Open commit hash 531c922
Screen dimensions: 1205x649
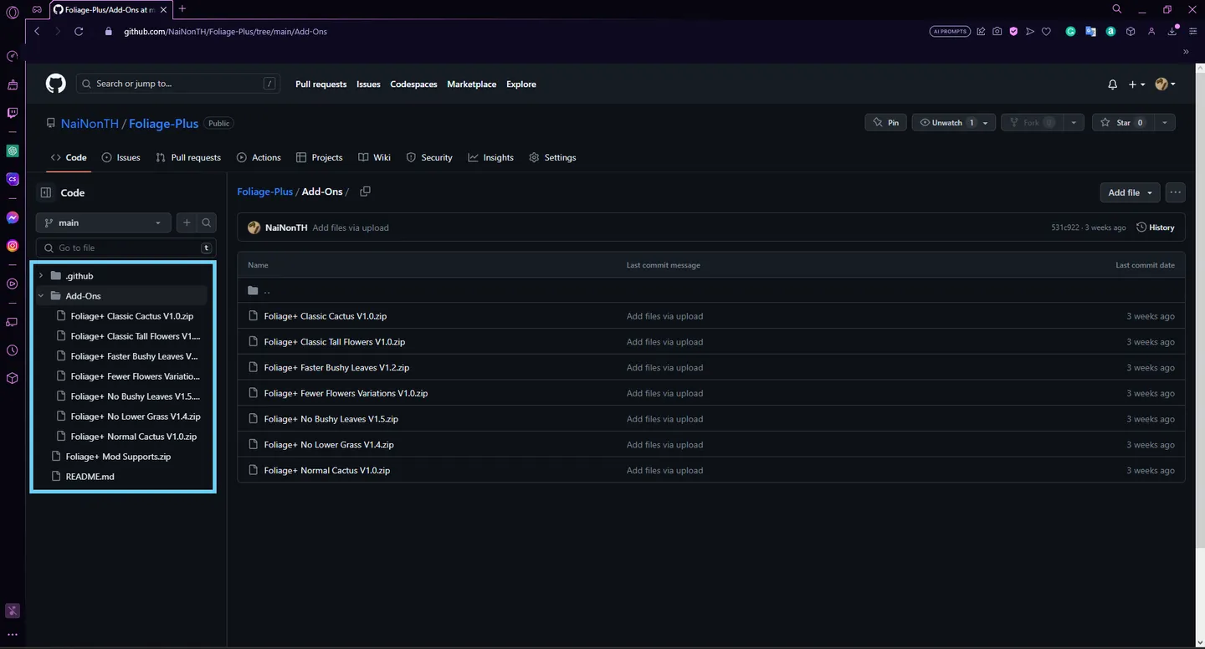(1065, 227)
